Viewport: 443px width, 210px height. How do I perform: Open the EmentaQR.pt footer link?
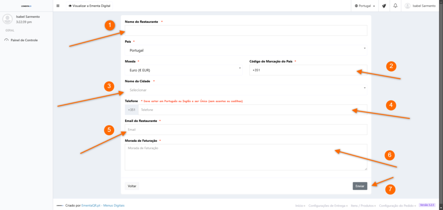click(91, 205)
